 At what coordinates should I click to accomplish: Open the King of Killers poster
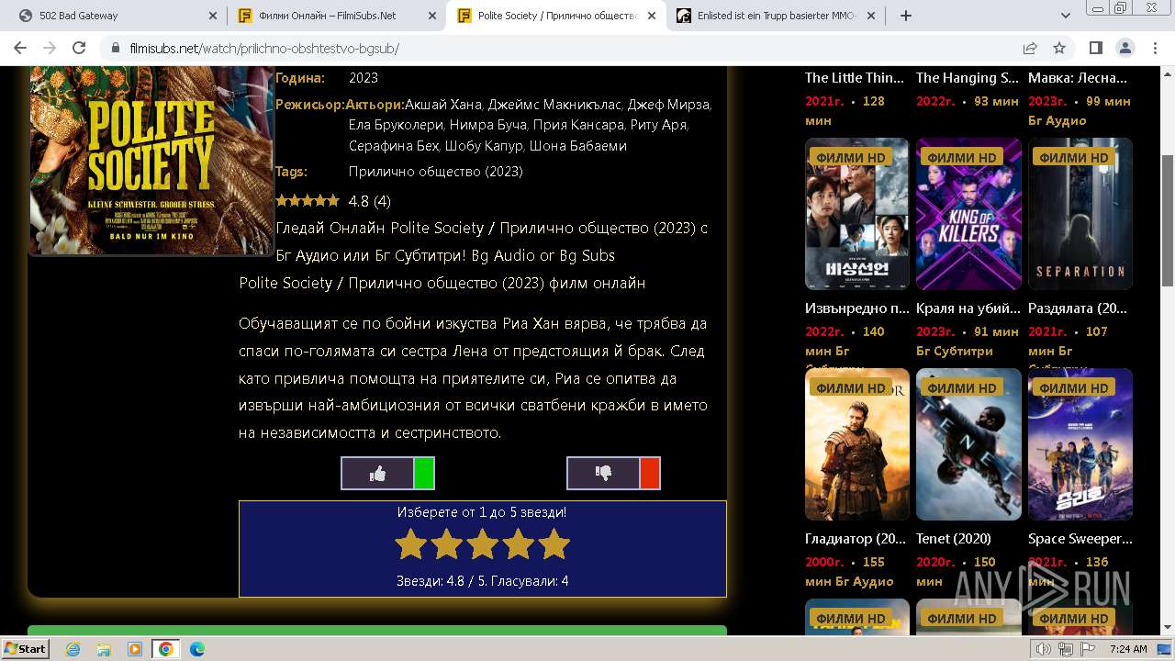point(968,214)
